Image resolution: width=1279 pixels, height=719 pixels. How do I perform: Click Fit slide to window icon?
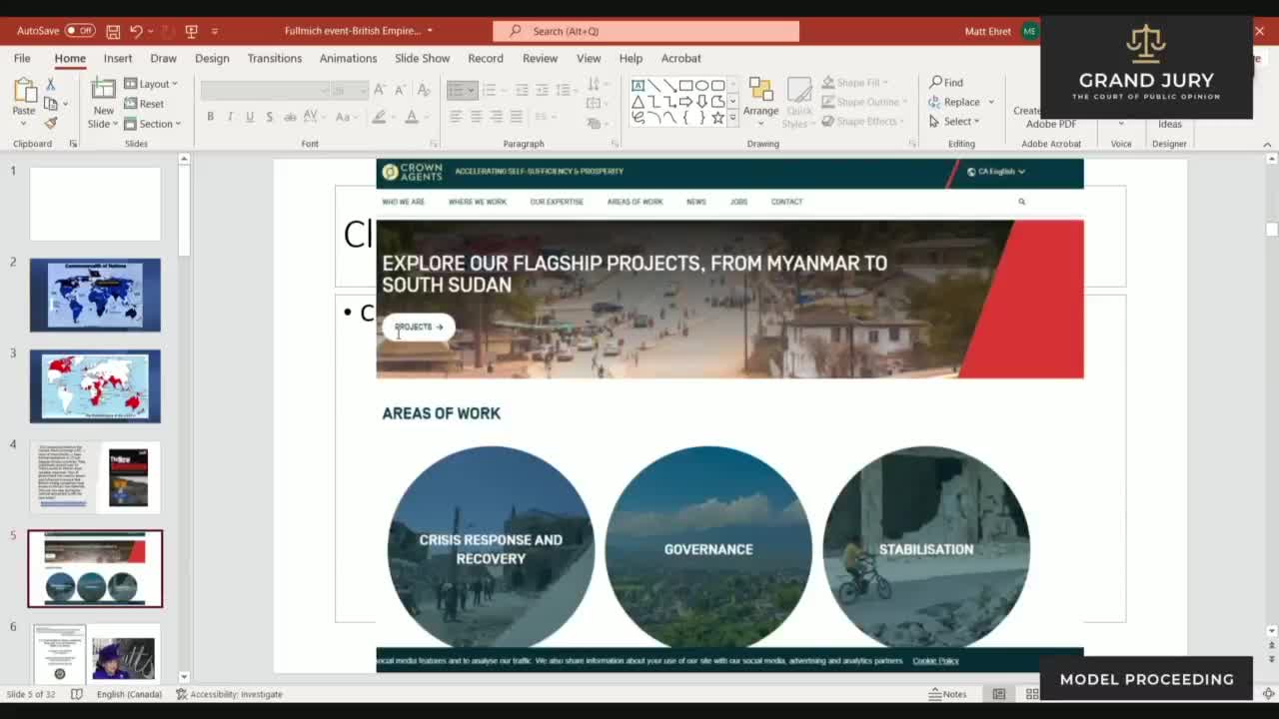[x=1268, y=694]
